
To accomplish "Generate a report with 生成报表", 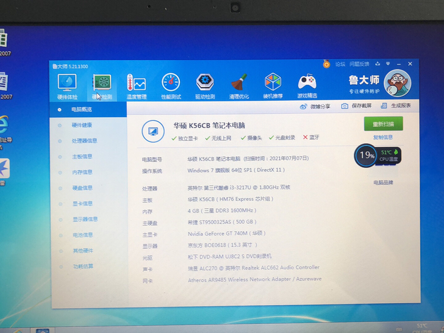I will click(396, 106).
